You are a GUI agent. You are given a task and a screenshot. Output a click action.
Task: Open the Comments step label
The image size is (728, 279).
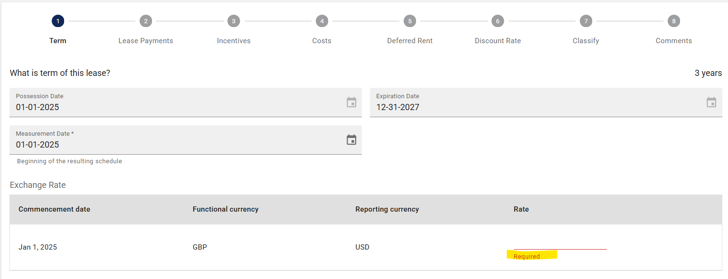[x=674, y=41]
